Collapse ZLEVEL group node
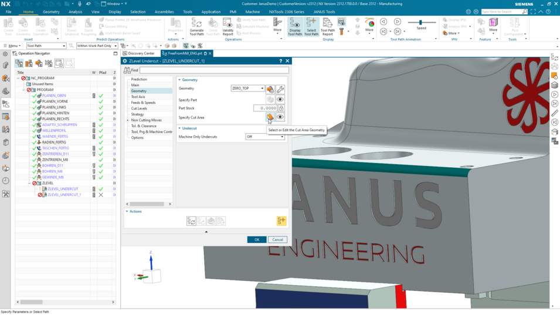Viewport: 560px width, 315px height. pos(30,183)
